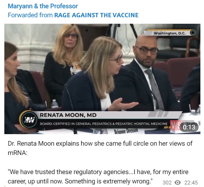Viewport: 204px width, 187px height.
Task: Click the "Forwarded from" label
Action: click(30, 15)
